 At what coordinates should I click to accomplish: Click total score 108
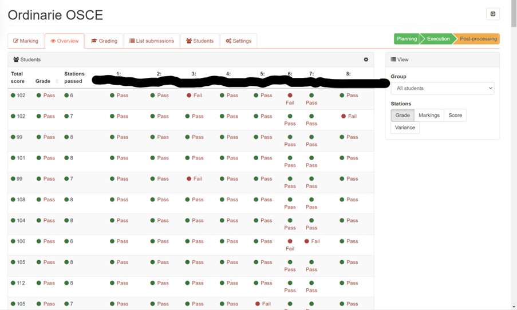pos(21,200)
